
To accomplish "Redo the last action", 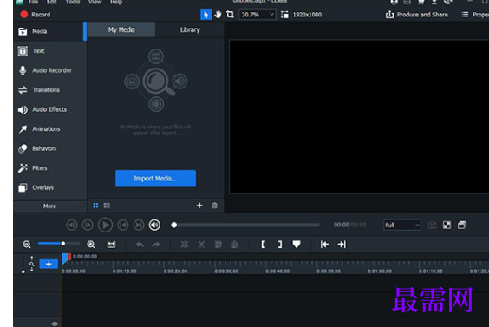I will pos(156,245).
